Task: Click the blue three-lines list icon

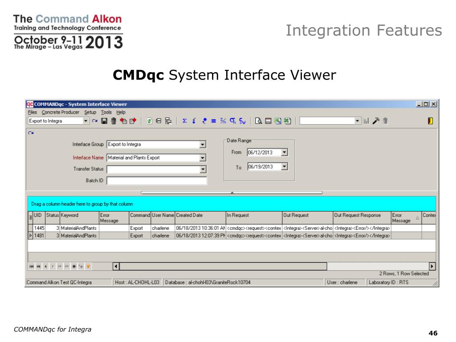Action: [x=213, y=121]
